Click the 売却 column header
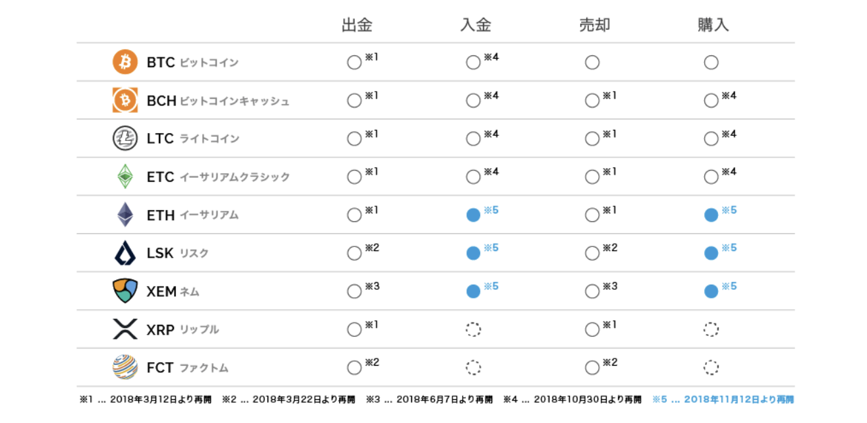Image resolution: width=867 pixels, height=423 pixels. click(594, 25)
